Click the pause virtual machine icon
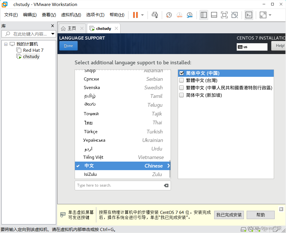 (135, 15)
